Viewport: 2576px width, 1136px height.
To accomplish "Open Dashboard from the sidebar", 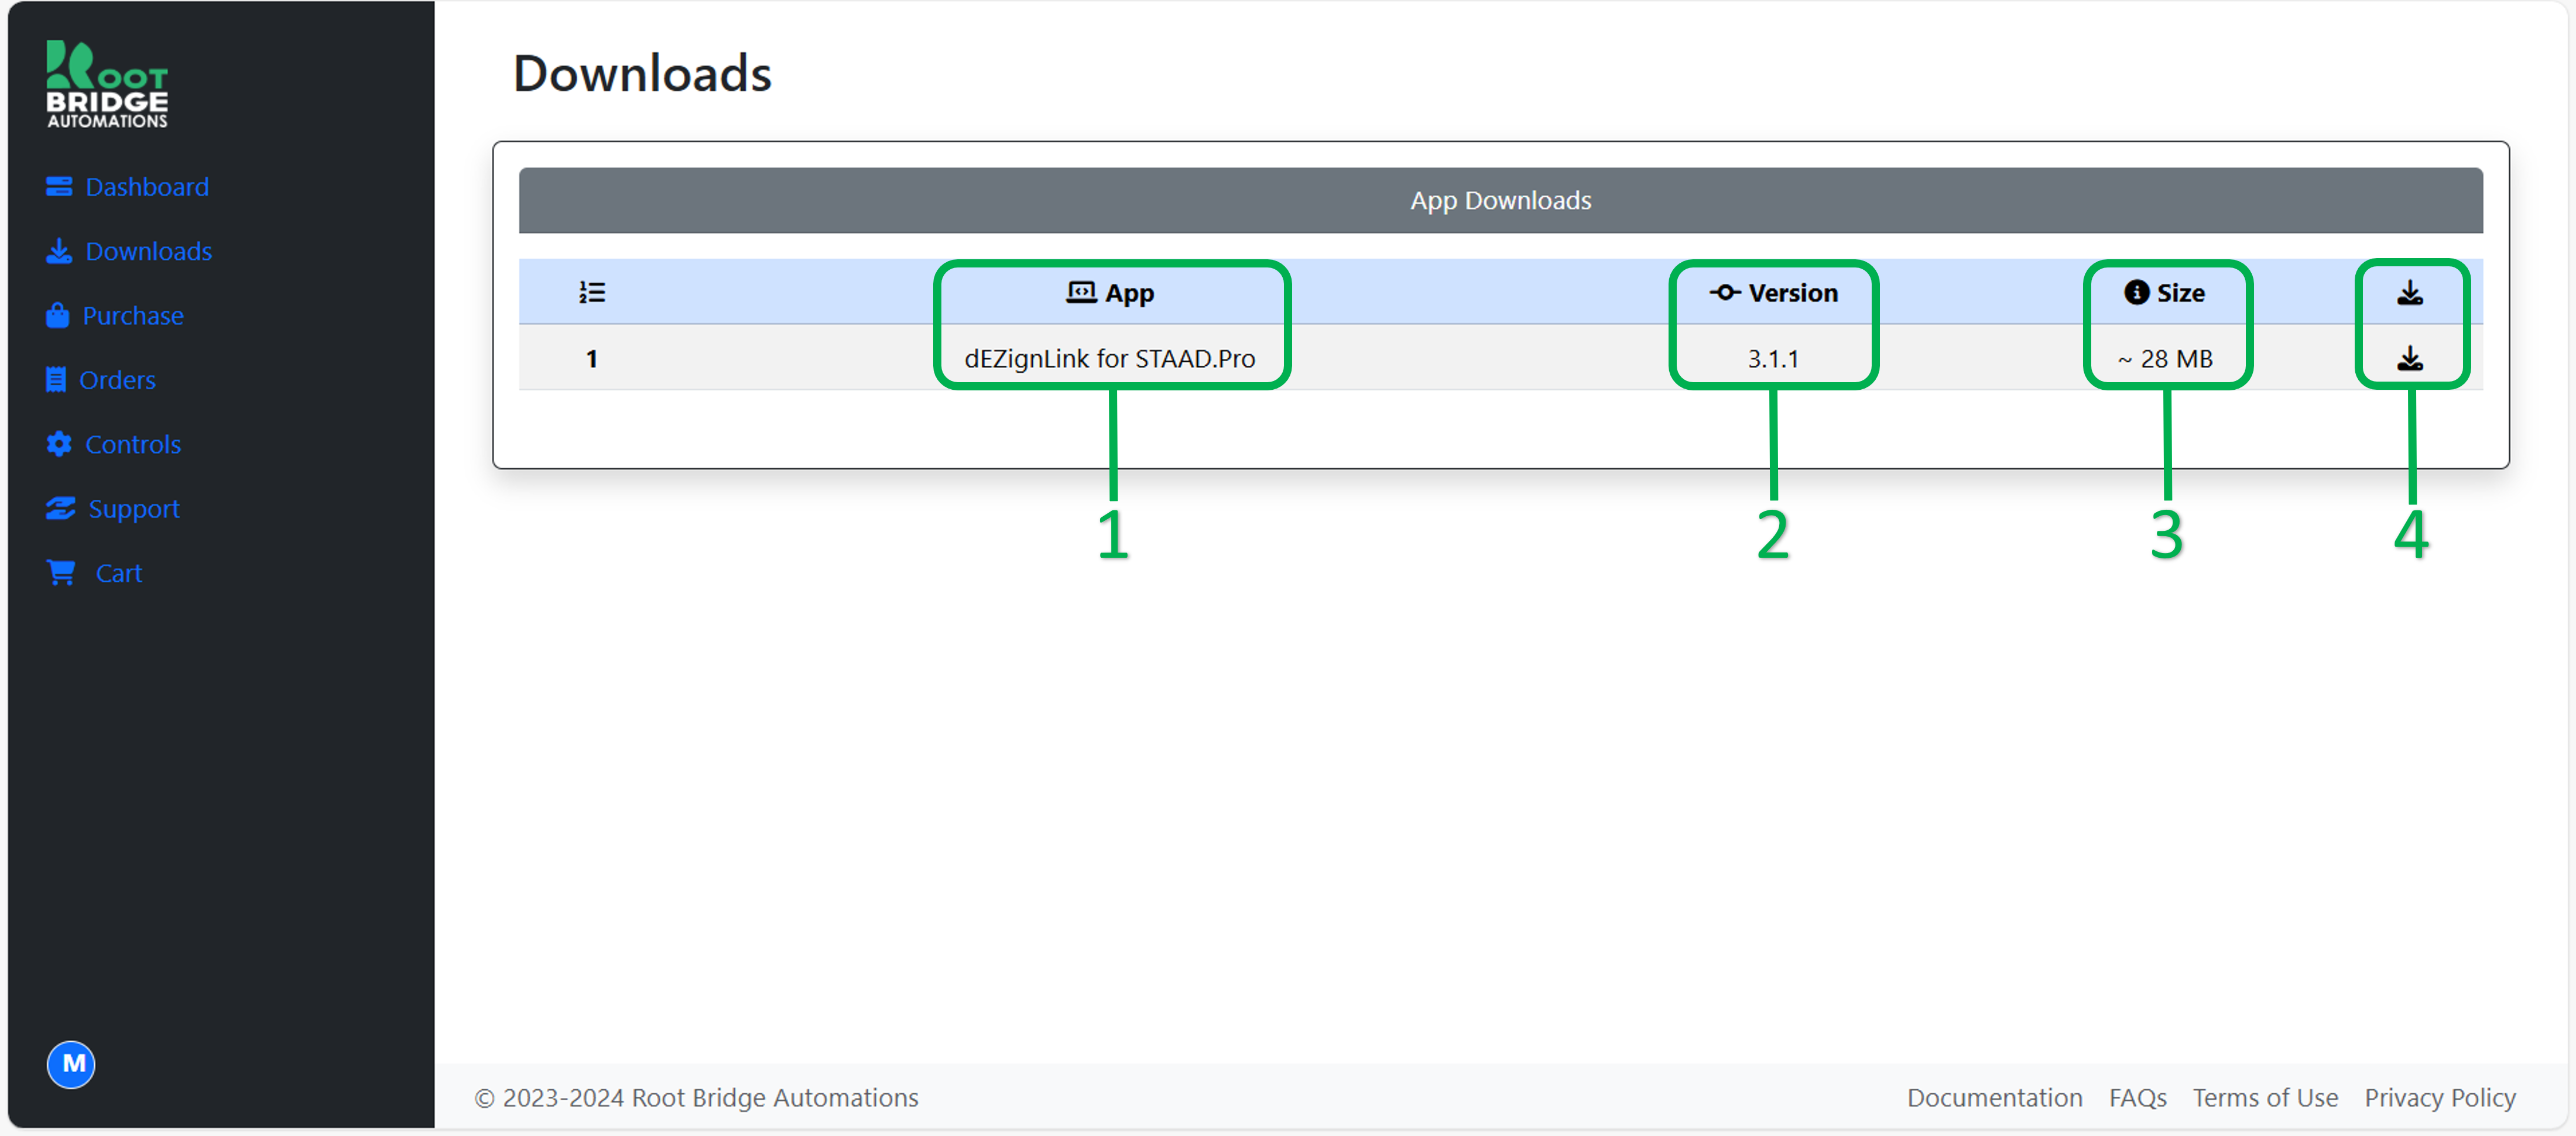I will pos(147,187).
